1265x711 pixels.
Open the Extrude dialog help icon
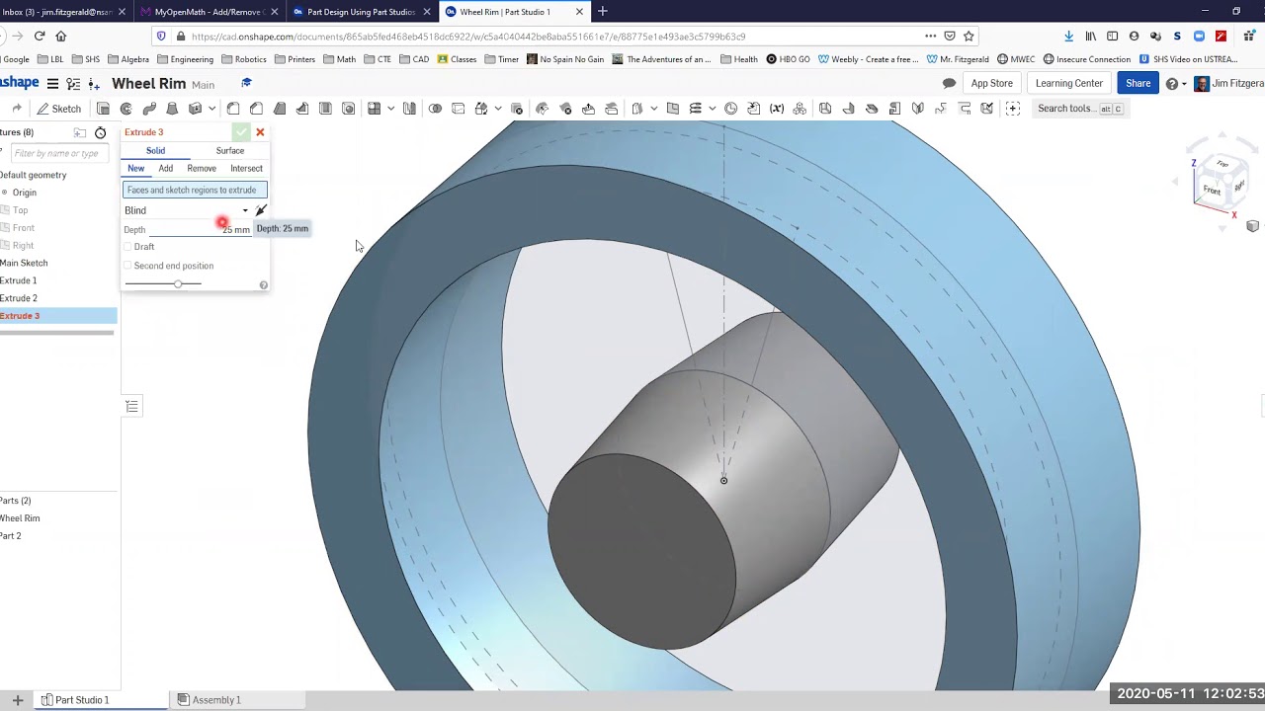[x=263, y=285]
